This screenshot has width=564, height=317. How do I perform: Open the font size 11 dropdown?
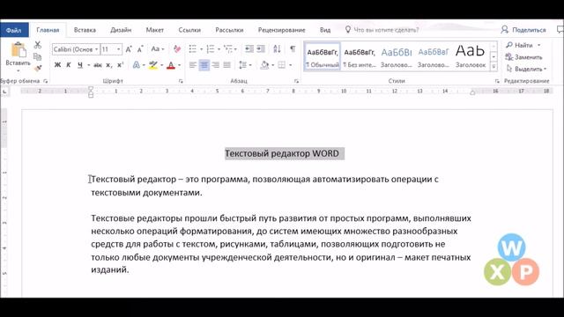119,49
